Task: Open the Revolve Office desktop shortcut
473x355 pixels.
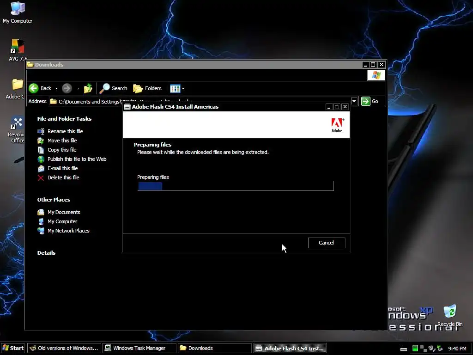Action: click(x=17, y=129)
